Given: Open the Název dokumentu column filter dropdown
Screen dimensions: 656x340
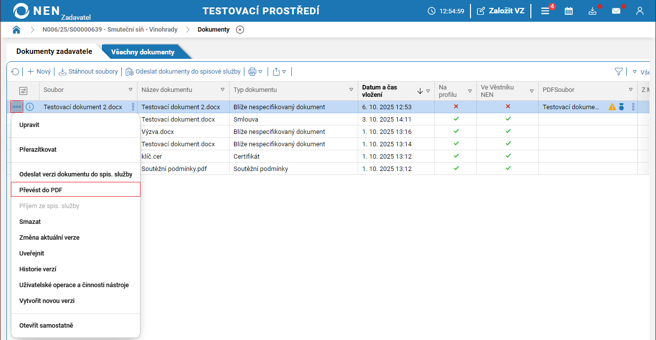Looking at the screenshot, I should 223,90.
